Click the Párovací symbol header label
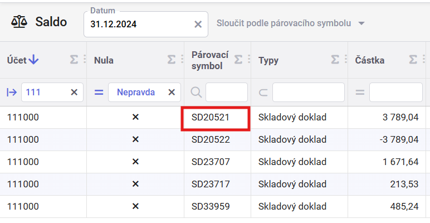Screen dimensions: 430x223 tap(210, 60)
